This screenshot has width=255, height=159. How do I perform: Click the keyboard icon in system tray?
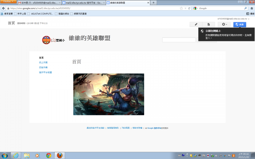click(179, 156)
